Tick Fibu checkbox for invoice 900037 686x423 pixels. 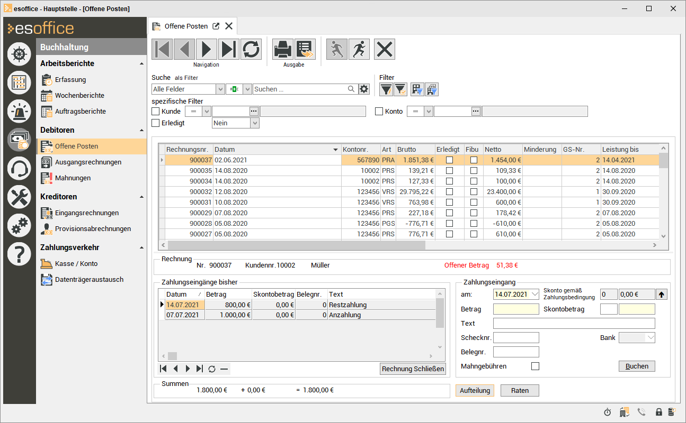click(x=474, y=160)
